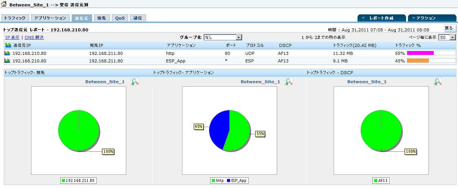
Task: Switch to the QoS tab
Action: point(120,18)
